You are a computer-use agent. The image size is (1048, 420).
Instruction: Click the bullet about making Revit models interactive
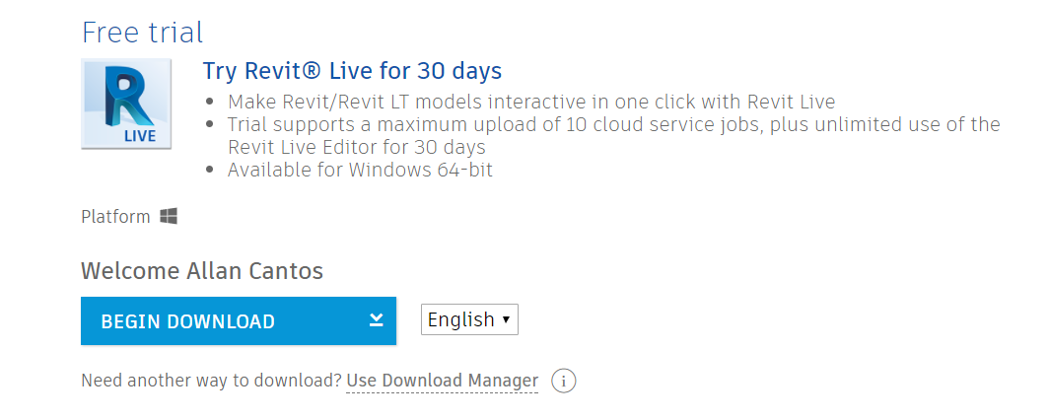click(531, 103)
